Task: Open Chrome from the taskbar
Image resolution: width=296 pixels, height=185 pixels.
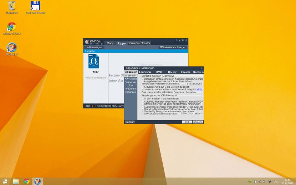Action: tap(27, 181)
